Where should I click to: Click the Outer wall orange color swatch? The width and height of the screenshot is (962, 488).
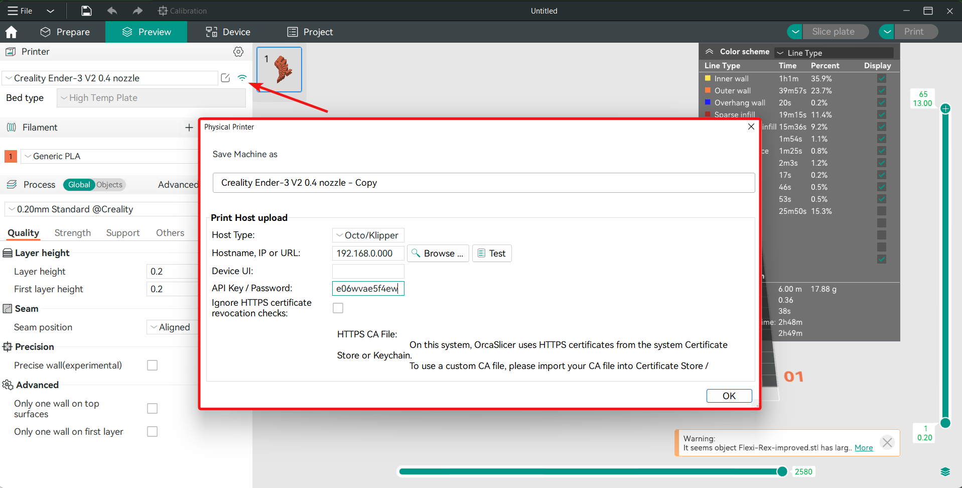coord(708,90)
